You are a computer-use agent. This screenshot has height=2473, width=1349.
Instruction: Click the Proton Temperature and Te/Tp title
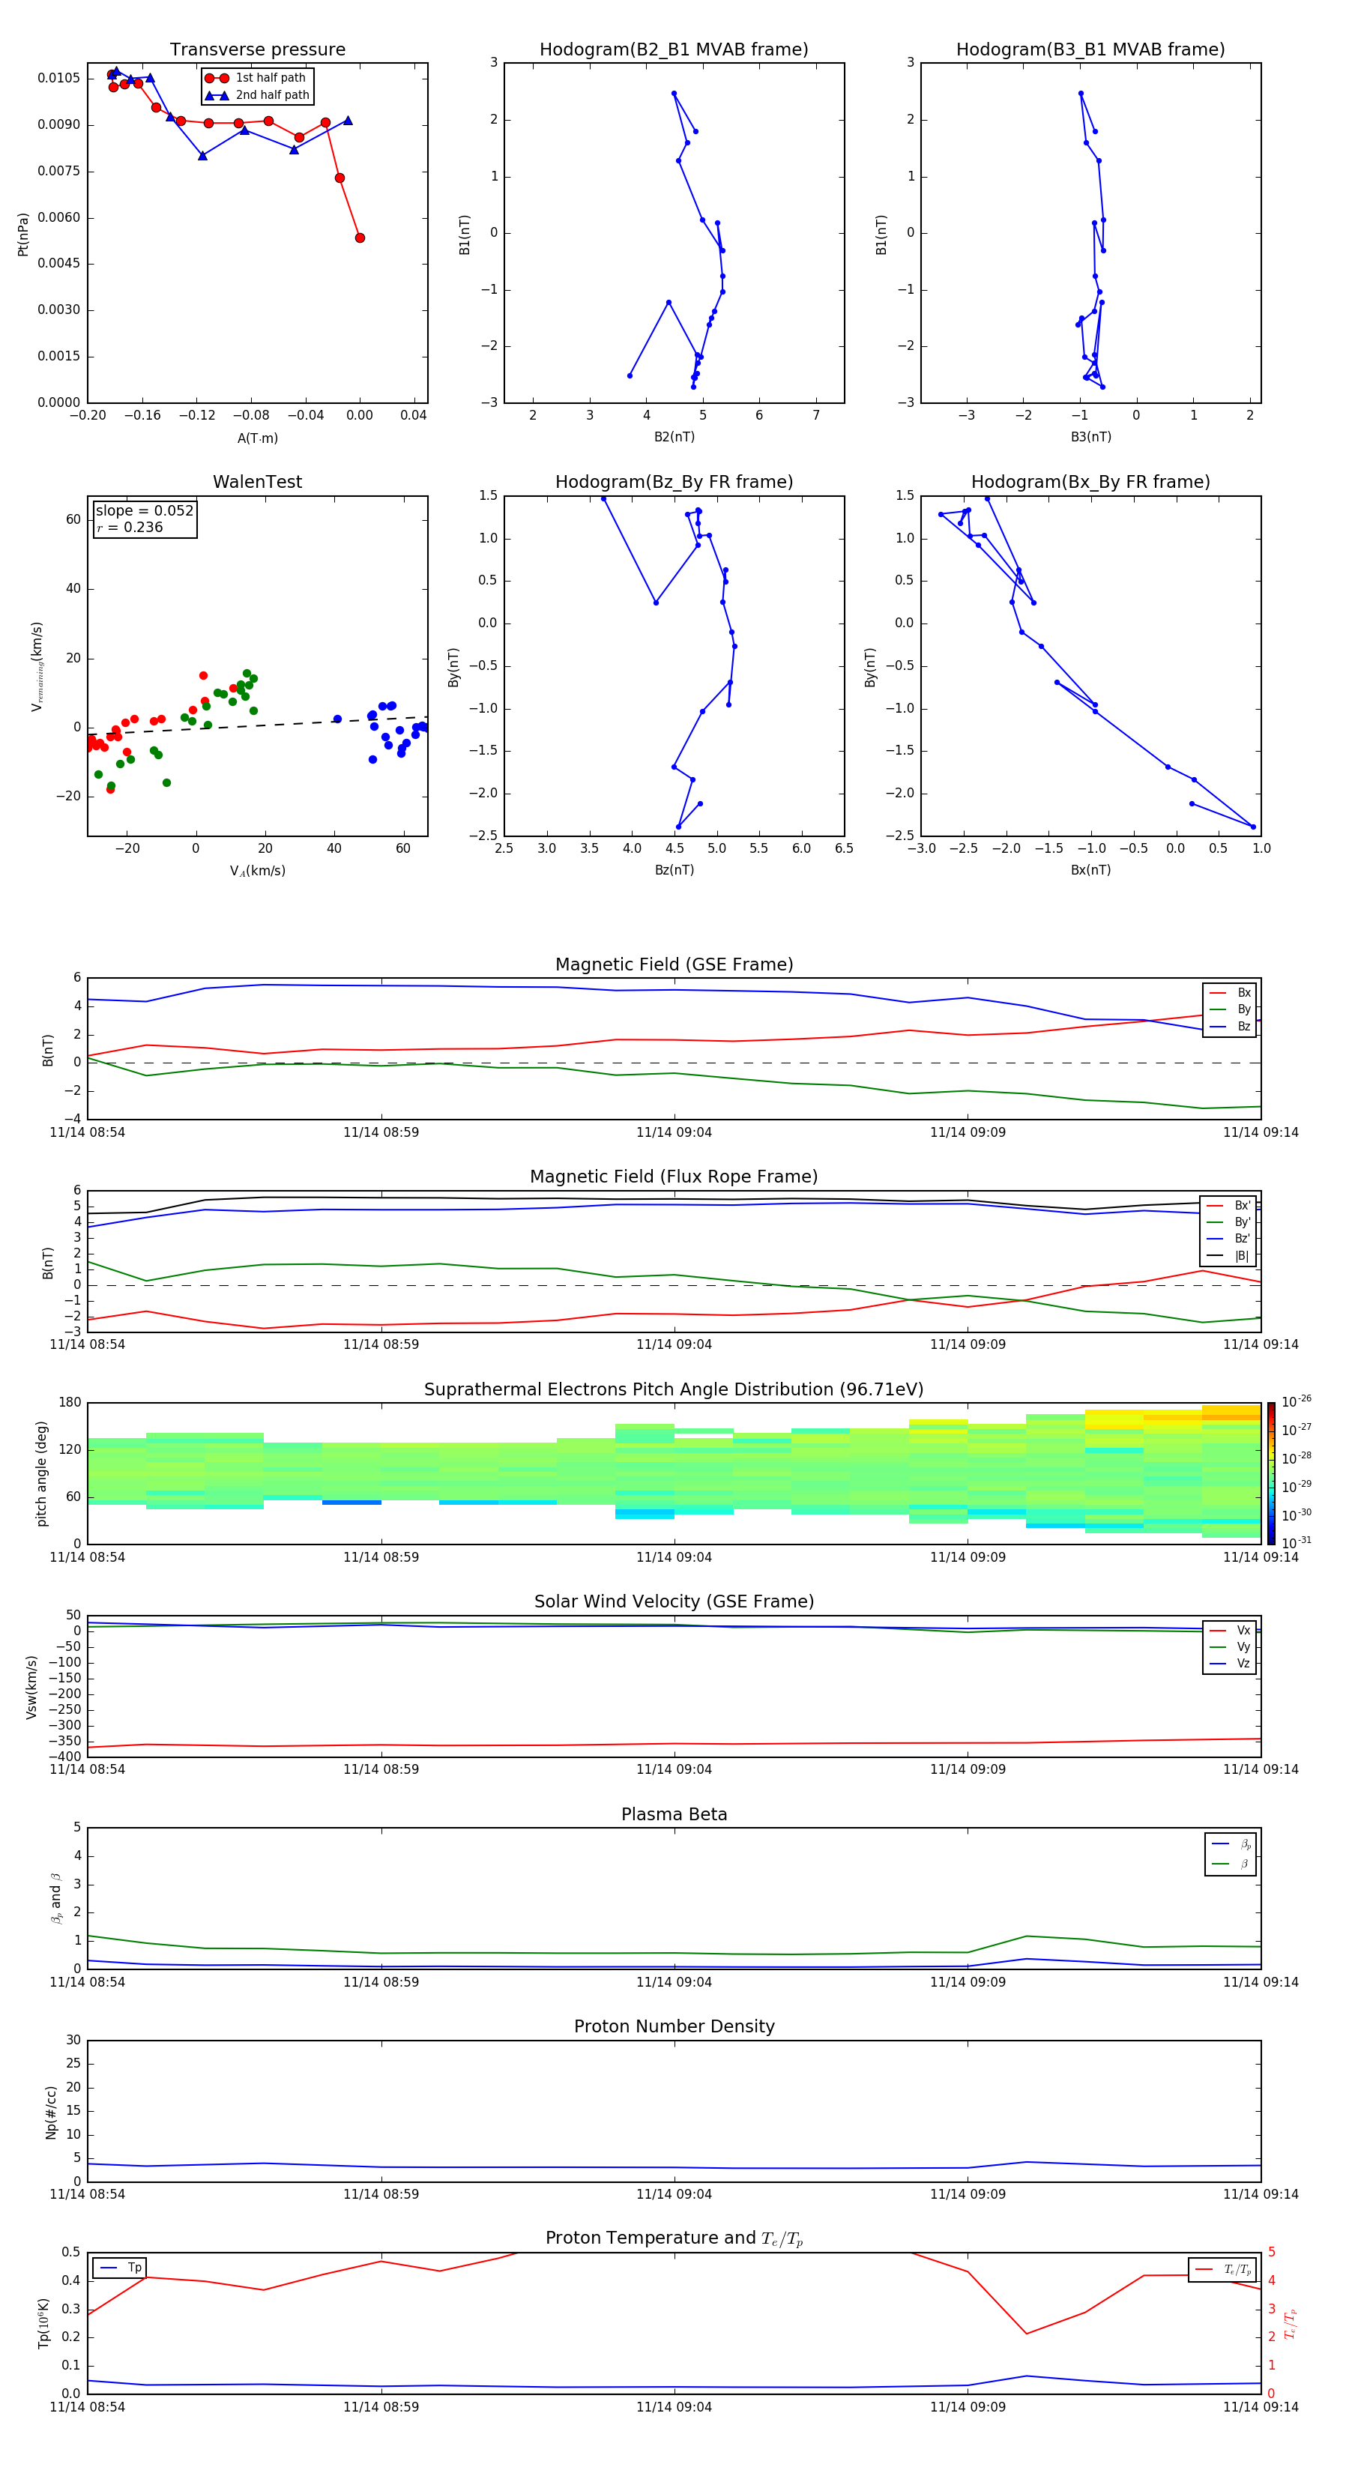click(674, 2238)
